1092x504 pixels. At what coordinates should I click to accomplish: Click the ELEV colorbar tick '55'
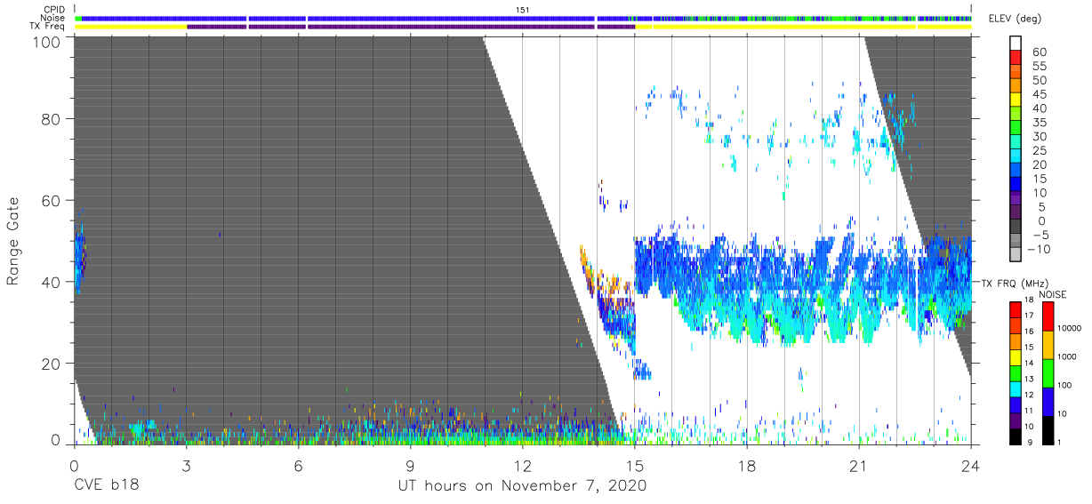coord(1039,67)
